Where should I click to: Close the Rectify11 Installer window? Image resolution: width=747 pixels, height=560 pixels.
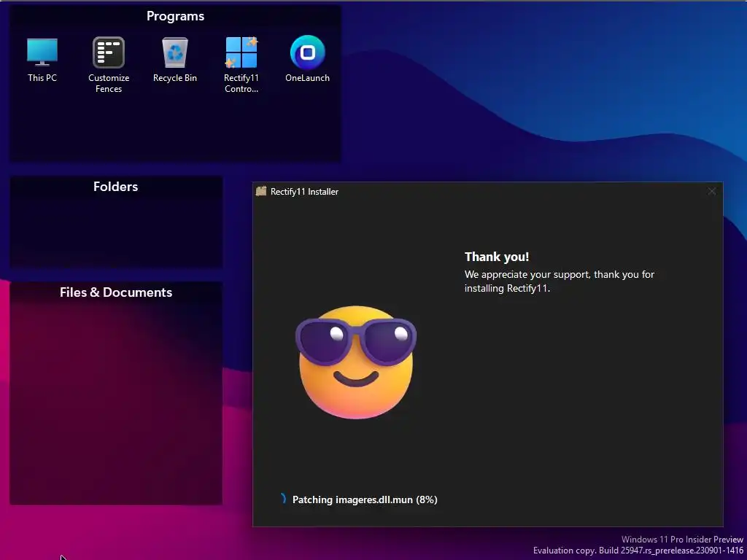pos(712,192)
